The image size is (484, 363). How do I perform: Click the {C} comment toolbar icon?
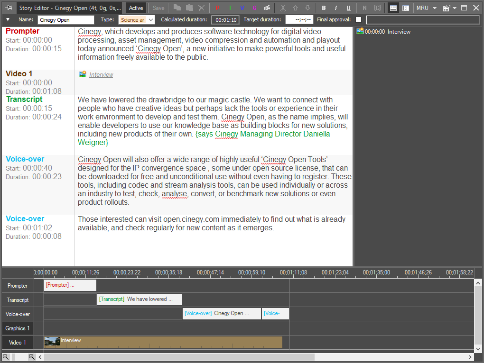coord(377,8)
